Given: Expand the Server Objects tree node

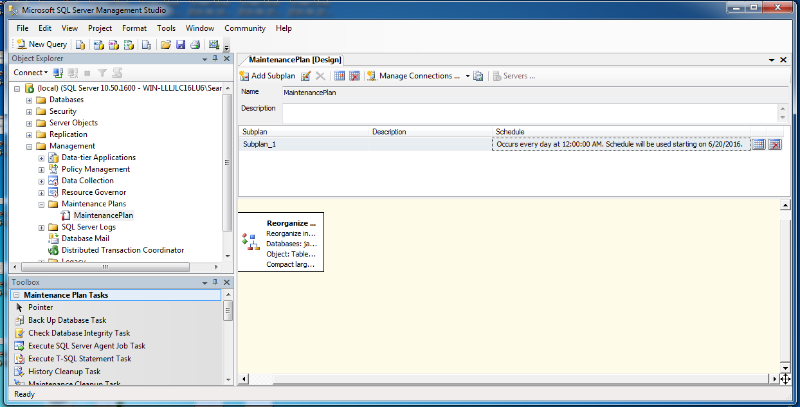Looking at the screenshot, I should [x=29, y=123].
